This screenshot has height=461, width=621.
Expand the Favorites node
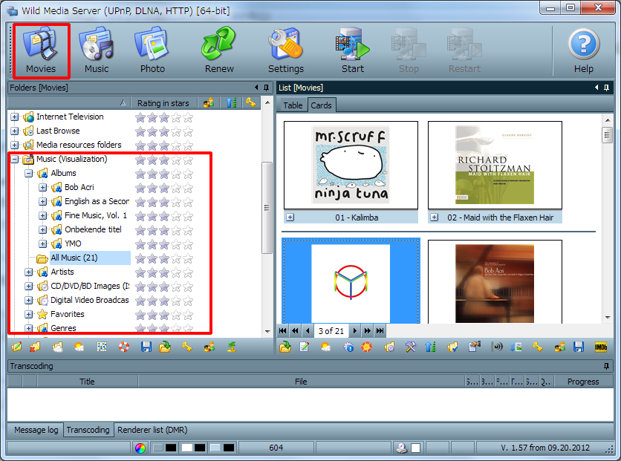click(x=28, y=314)
